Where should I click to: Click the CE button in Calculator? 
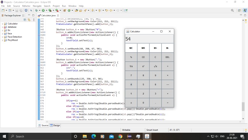[x=143, y=57]
